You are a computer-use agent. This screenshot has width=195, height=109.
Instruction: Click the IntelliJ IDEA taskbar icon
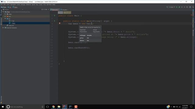[x=65, y=107]
